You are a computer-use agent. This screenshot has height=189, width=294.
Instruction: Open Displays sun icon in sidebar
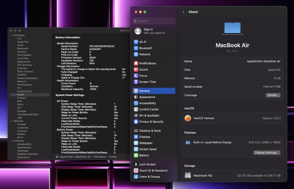coord(136,137)
